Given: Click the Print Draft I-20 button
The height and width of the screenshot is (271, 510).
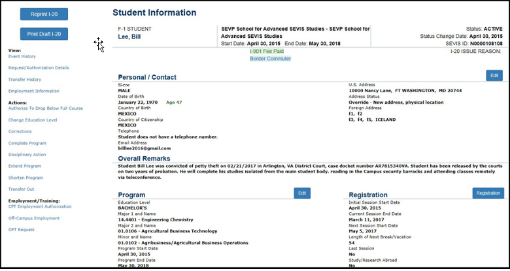Looking at the screenshot, I should pyautogui.click(x=44, y=34).
